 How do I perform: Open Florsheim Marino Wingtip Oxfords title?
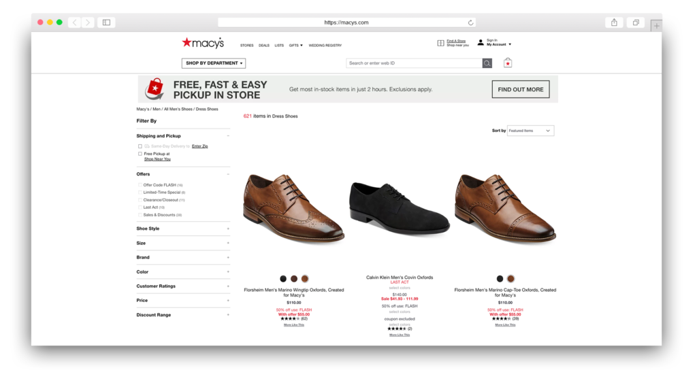pos(294,292)
